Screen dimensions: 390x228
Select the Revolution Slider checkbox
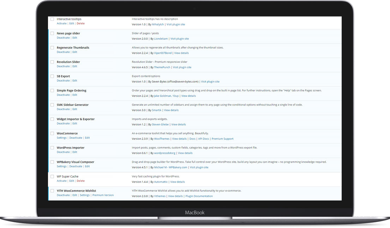point(52,62)
